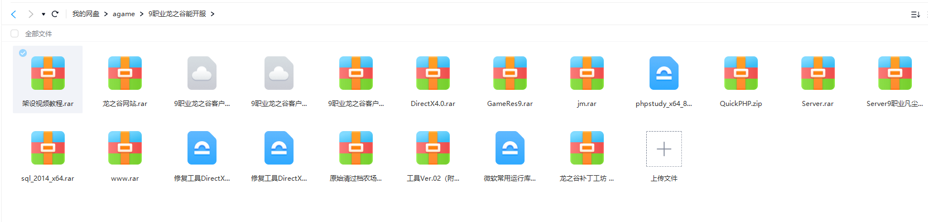Select the phpstudy_x64_8 blue file icon
The height and width of the screenshot is (222, 928).
point(664,73)
